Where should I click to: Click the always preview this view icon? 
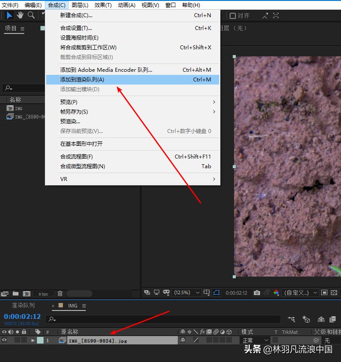coord(147,292)
